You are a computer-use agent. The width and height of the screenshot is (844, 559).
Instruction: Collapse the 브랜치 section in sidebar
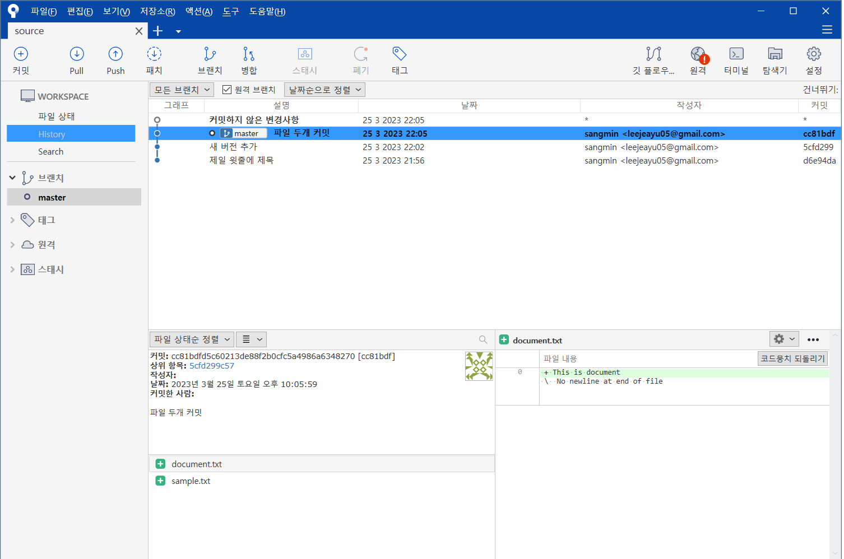point(12,178)
